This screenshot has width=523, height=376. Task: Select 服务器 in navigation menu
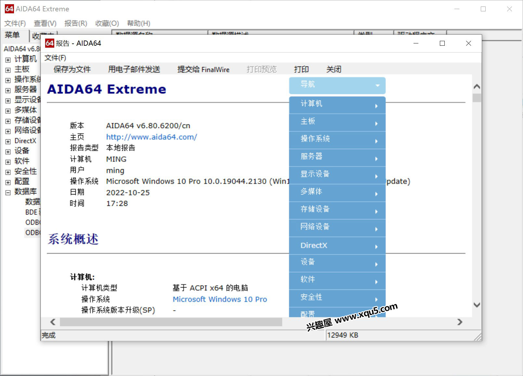click(337, 158)
